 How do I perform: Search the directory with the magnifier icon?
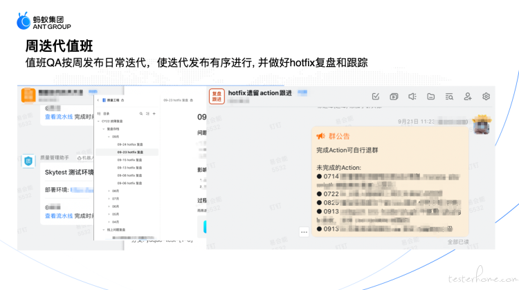pyautogui.click(x=141, y=114)
